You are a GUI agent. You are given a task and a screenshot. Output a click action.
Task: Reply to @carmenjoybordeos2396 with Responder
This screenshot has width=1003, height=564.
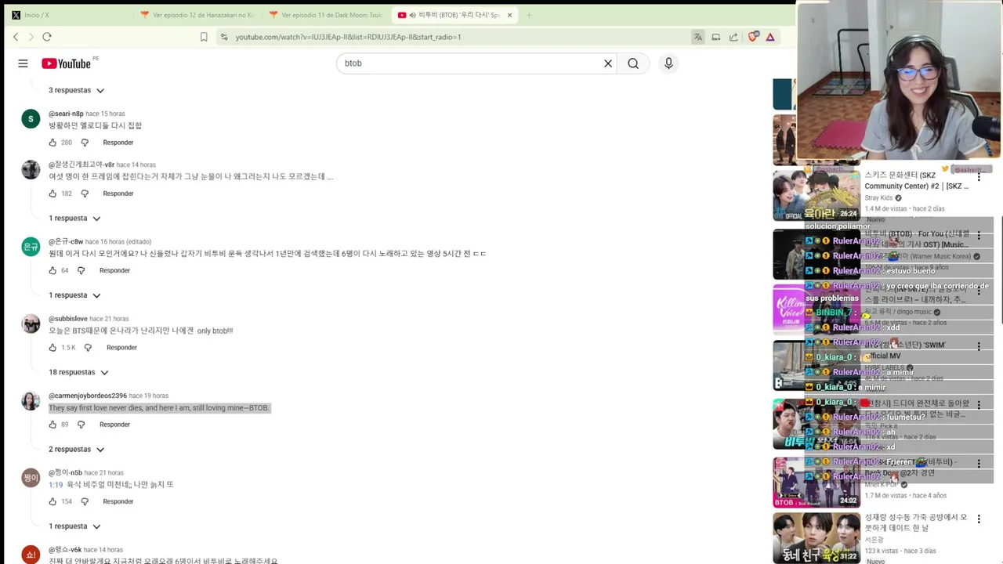pos(114,425)
